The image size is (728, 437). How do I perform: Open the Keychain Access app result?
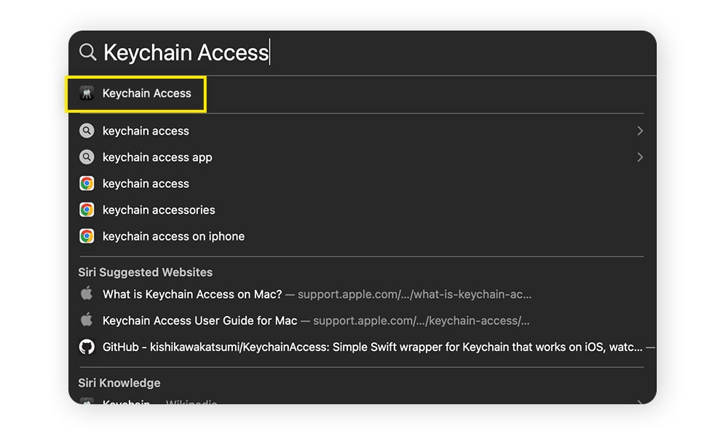pyautogui.click(x=136, y=93)
